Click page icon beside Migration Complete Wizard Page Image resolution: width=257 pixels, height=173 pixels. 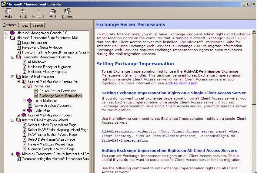[x=25, y=149]
